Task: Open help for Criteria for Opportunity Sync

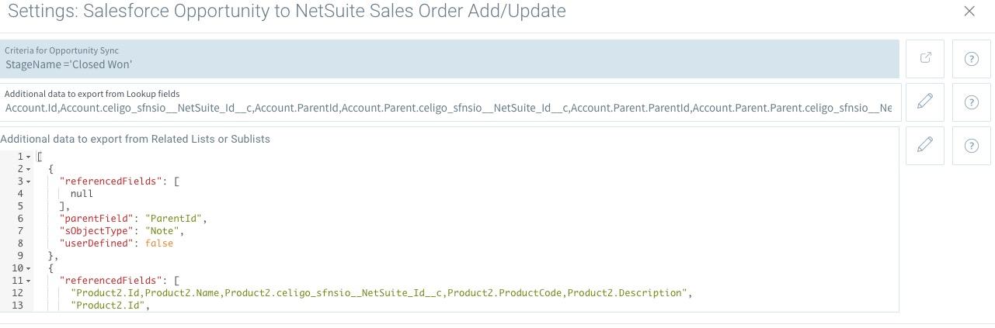Action: (971, 59)
